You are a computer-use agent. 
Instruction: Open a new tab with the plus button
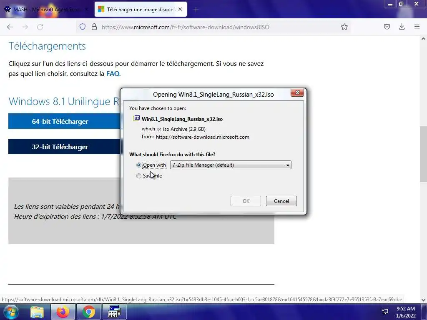coord(196,10)
